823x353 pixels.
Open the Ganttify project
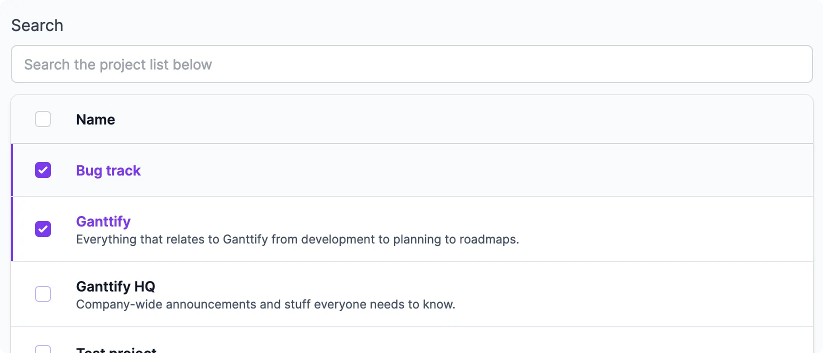point(103,221)
